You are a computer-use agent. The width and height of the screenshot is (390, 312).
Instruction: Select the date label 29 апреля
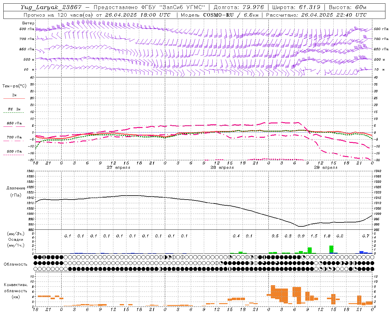326,168
